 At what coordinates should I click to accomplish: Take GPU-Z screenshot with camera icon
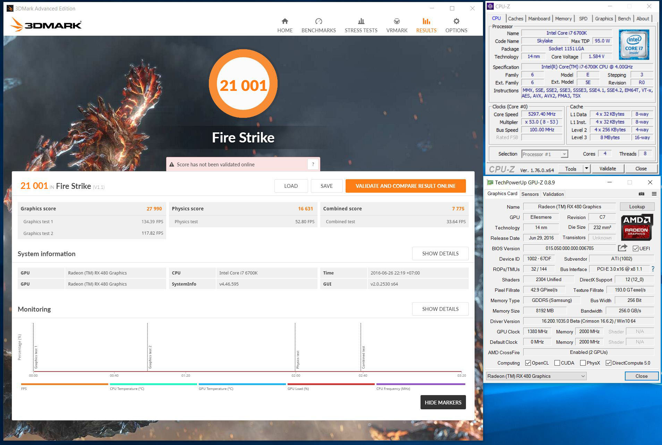(642, 194)
